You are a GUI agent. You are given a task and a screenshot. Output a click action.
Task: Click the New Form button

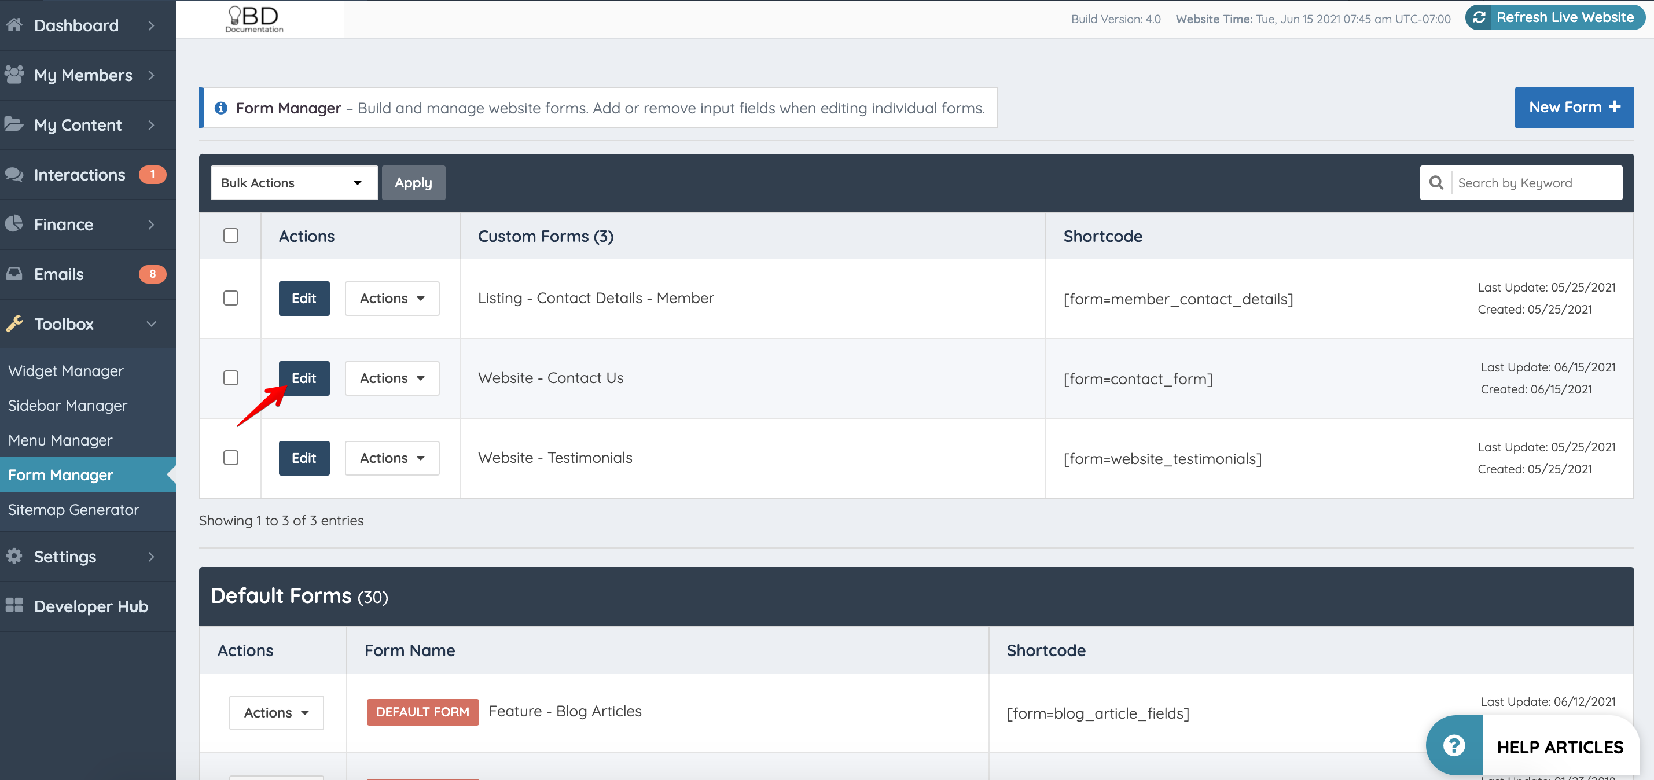(x=1574, y=107)
